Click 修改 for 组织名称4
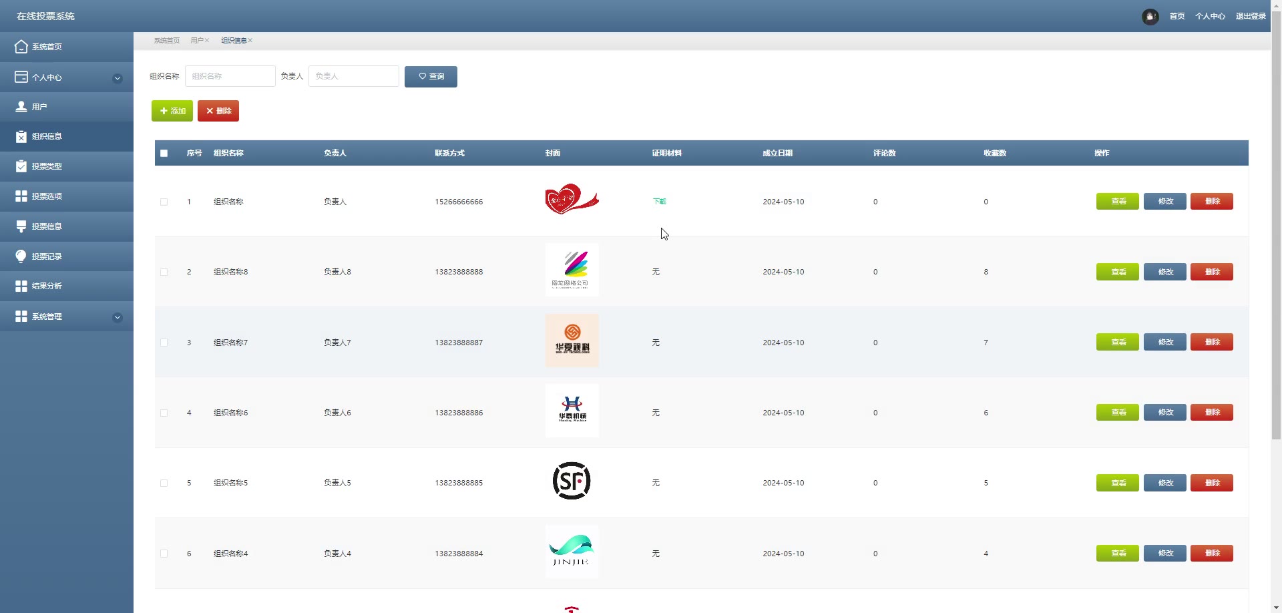1282x613 pixels. point(1165,553)
